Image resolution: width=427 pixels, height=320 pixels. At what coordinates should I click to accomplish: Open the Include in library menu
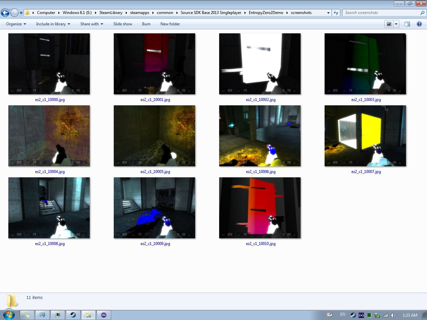pyautogui.click(x=53, y=24)
